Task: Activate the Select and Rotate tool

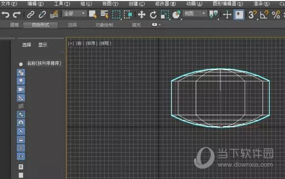Action: 153,15
